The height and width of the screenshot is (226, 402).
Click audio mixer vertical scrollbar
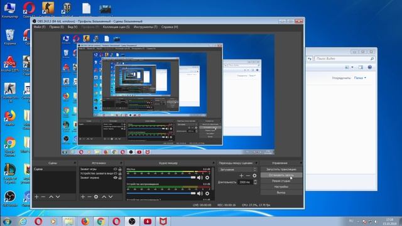click(213, 180)
